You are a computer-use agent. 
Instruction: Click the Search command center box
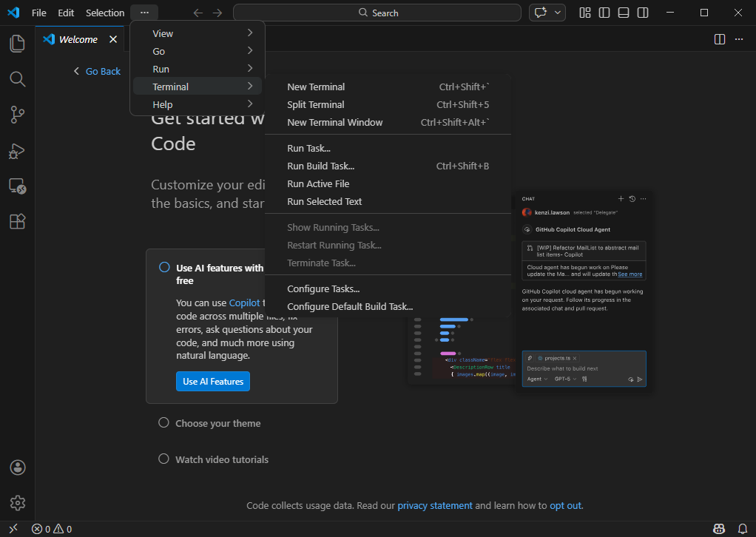[x=377, y=13]
